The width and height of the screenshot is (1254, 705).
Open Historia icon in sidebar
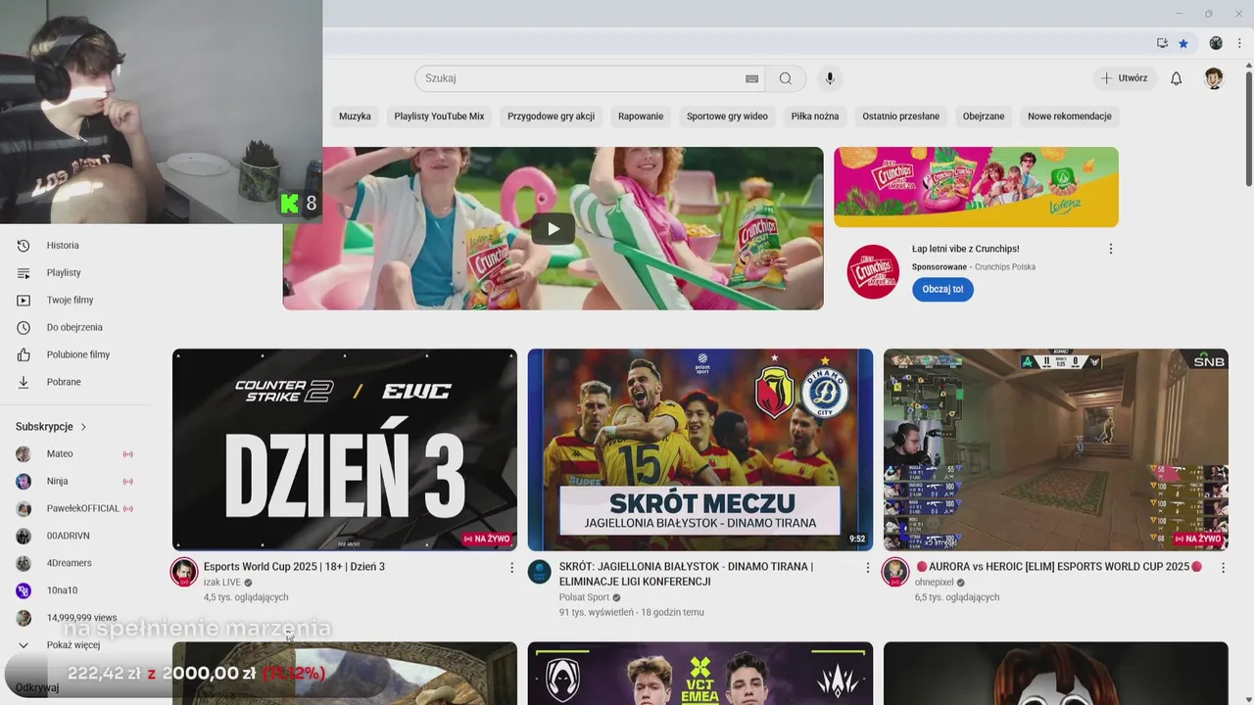[x=24, y=246]
